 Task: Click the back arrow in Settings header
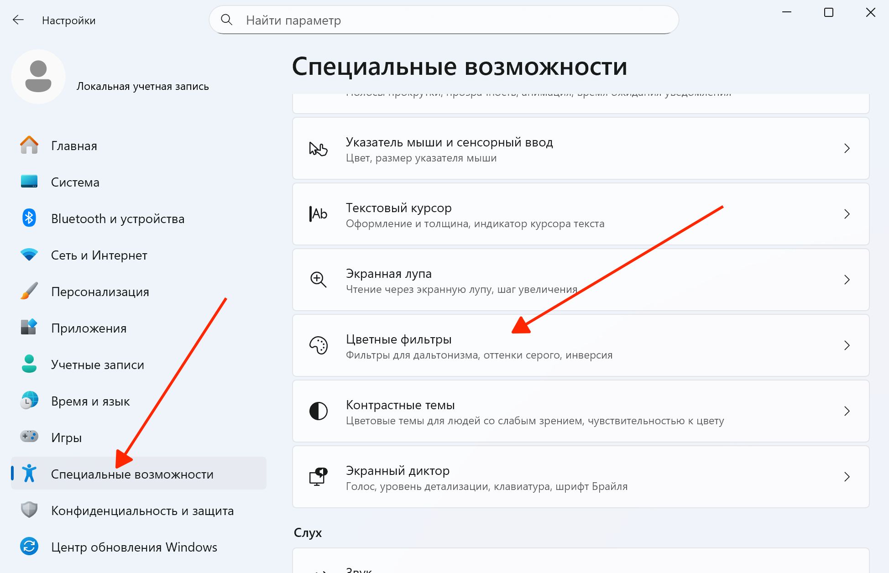point(18,20)
